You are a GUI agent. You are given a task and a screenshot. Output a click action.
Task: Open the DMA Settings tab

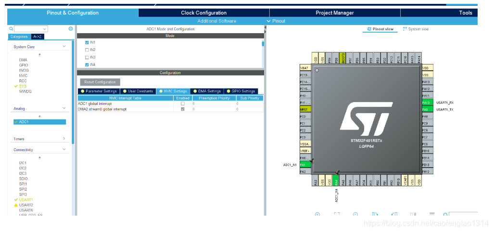point(207,91)
